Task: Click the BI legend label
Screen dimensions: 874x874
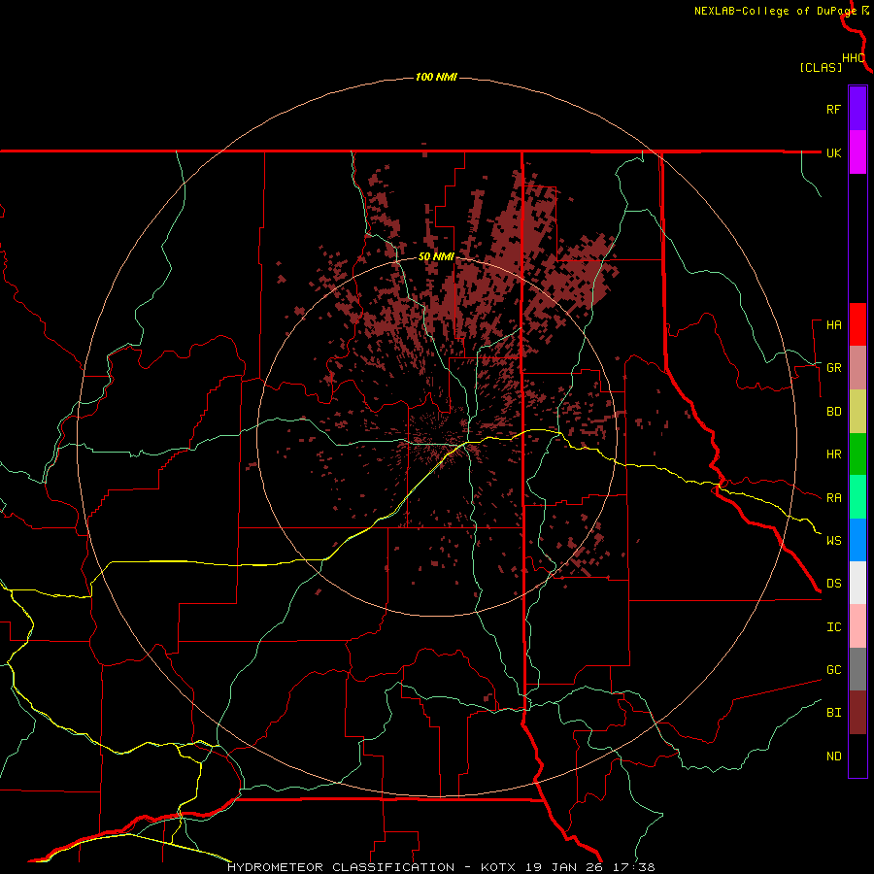Action: (833, 713)
